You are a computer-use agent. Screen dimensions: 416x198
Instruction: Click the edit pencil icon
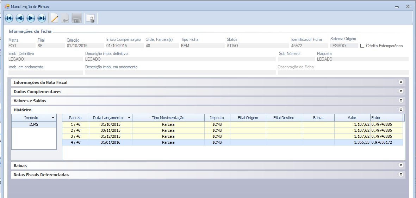coord(54,18)
